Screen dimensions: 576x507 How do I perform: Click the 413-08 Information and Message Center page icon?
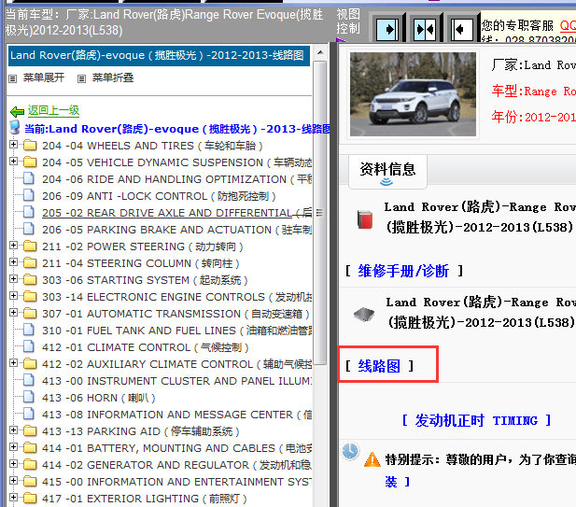29,414
